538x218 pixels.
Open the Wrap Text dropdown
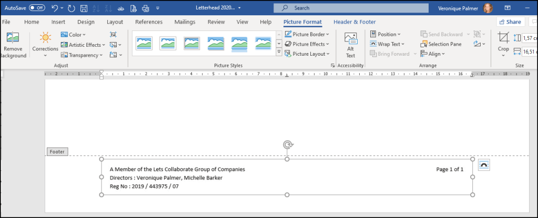(x=387, y=44)
